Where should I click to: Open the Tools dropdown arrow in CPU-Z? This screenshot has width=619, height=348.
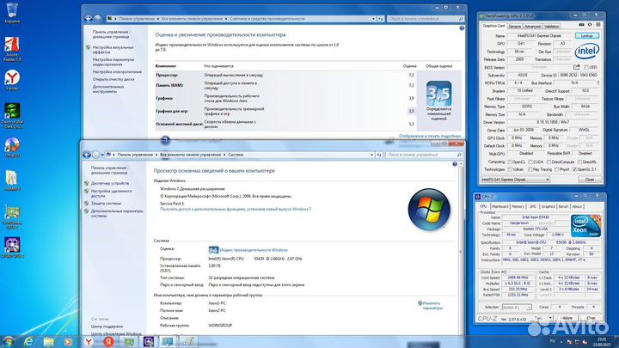click(x=550, y=318)
